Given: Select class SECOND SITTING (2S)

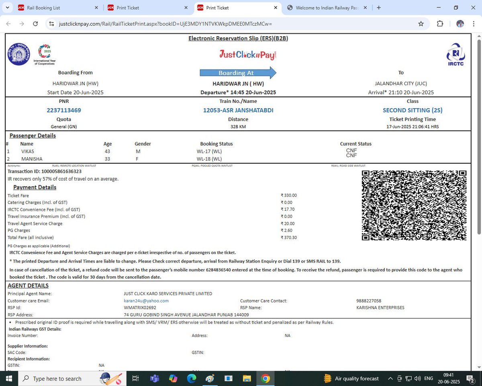Looking at the screenshot, I should click(x=413, y=110).
